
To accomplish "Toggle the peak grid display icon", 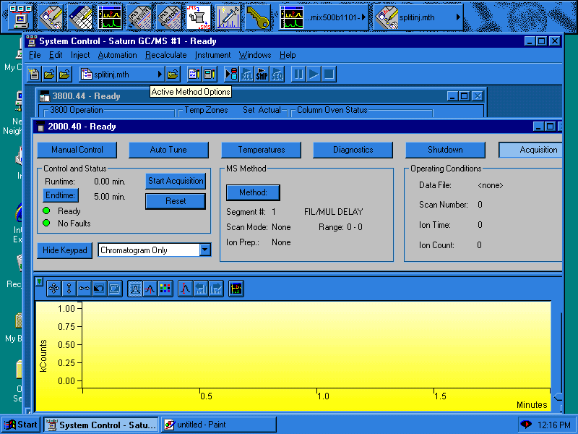I will [x=135, y=289].
